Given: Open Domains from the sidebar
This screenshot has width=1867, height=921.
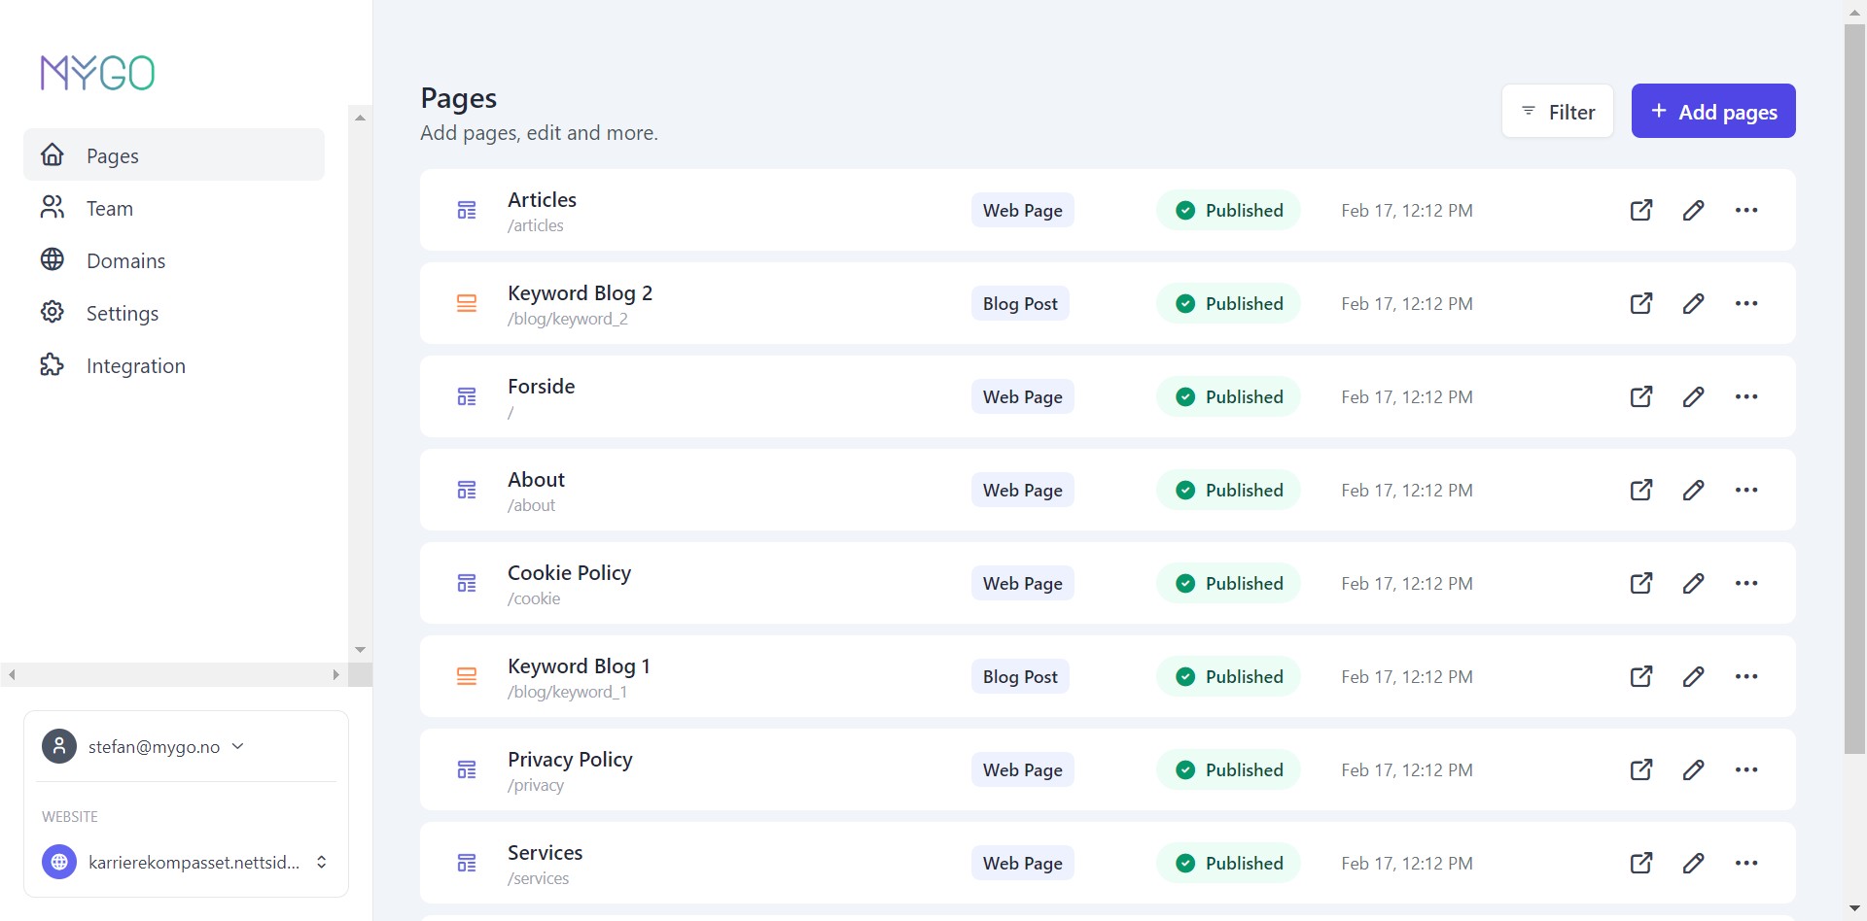Looking at the screenshot, I should pyautogui.click(x=125, y=260).
